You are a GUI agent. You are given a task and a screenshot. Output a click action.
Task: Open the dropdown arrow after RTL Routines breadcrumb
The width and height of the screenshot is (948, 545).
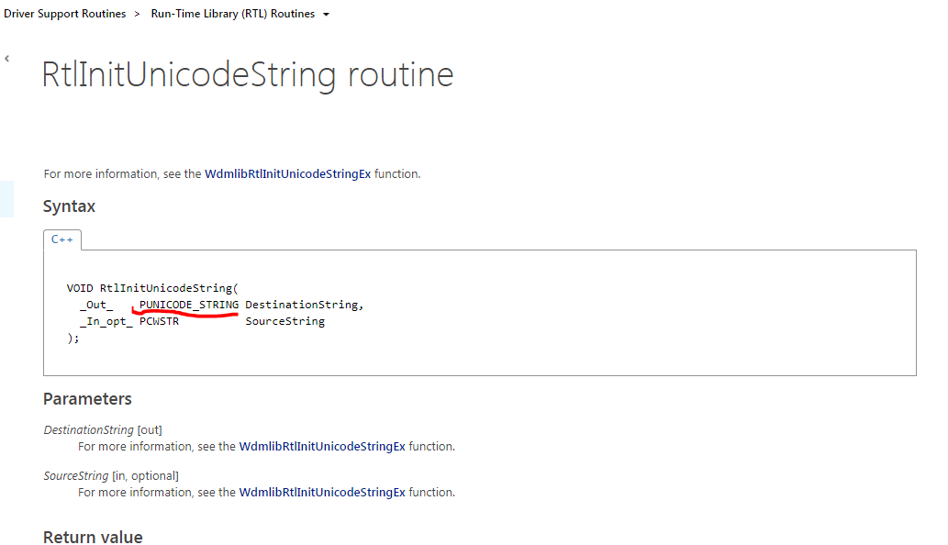point(327,15)
